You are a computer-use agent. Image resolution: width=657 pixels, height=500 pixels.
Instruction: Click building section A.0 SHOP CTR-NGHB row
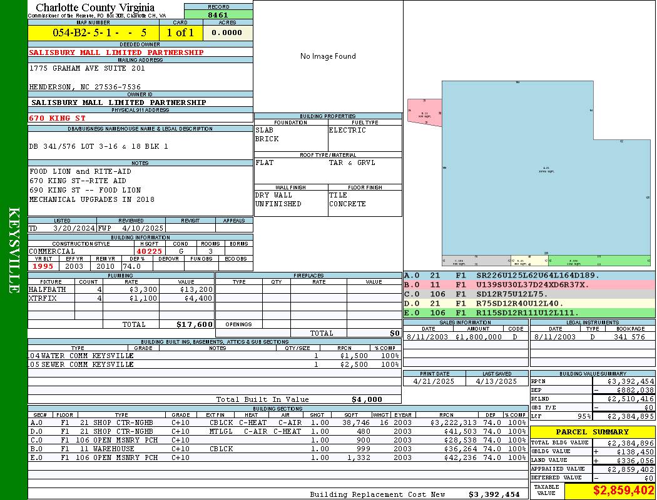(278, 422)
